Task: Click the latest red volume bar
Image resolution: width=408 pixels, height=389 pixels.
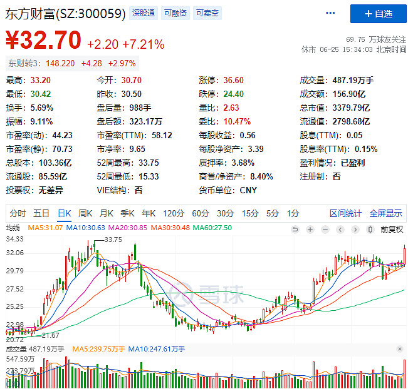Action: click(x=405, y=374)
